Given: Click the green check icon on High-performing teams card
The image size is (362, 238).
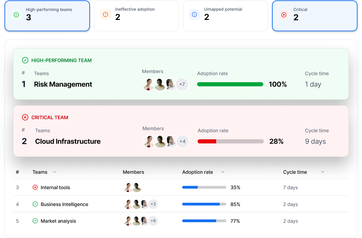Looking at the screenshot, I should point(16,14).
